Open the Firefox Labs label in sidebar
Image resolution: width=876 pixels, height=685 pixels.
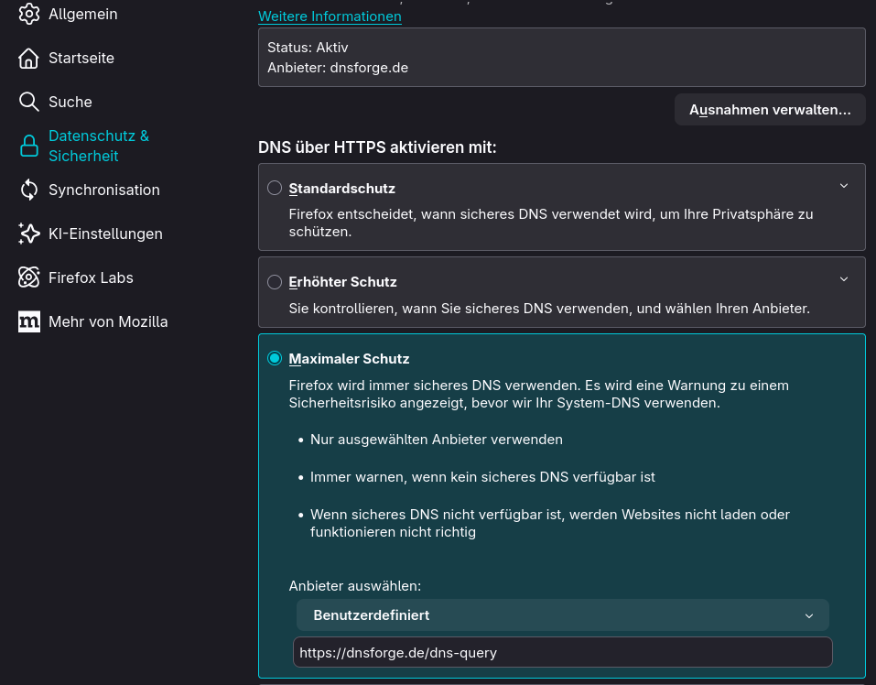click(x=91, y=277)
